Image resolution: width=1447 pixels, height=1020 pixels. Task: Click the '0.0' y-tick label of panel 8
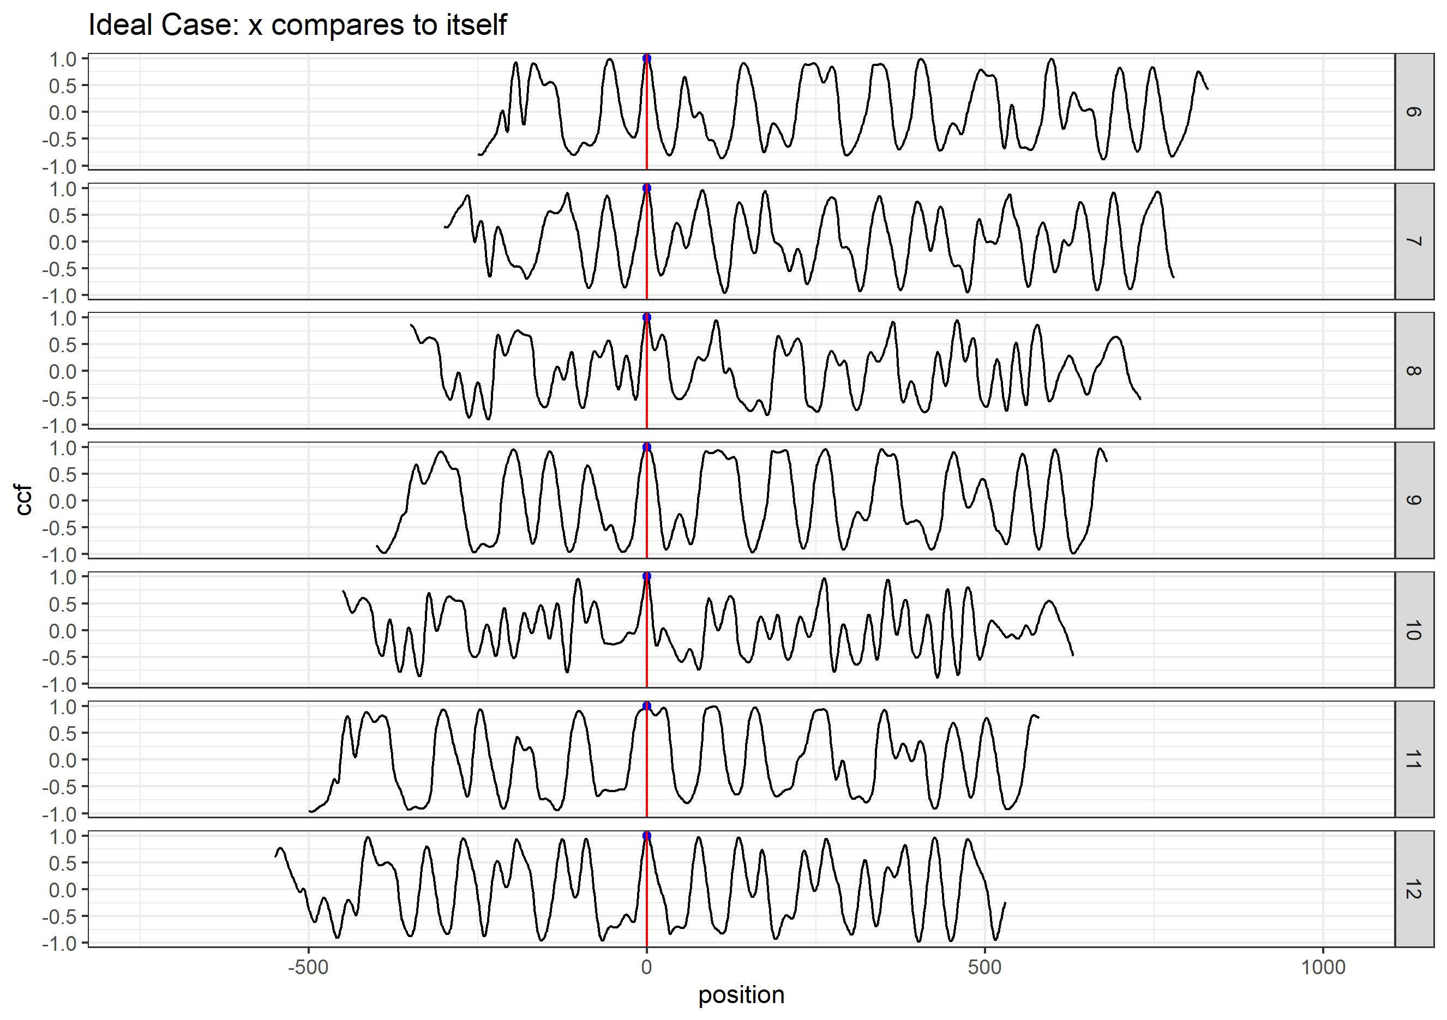62,372
